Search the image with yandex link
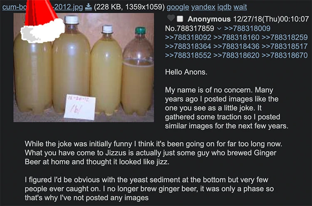312x206 pixels. coord(203,7)
